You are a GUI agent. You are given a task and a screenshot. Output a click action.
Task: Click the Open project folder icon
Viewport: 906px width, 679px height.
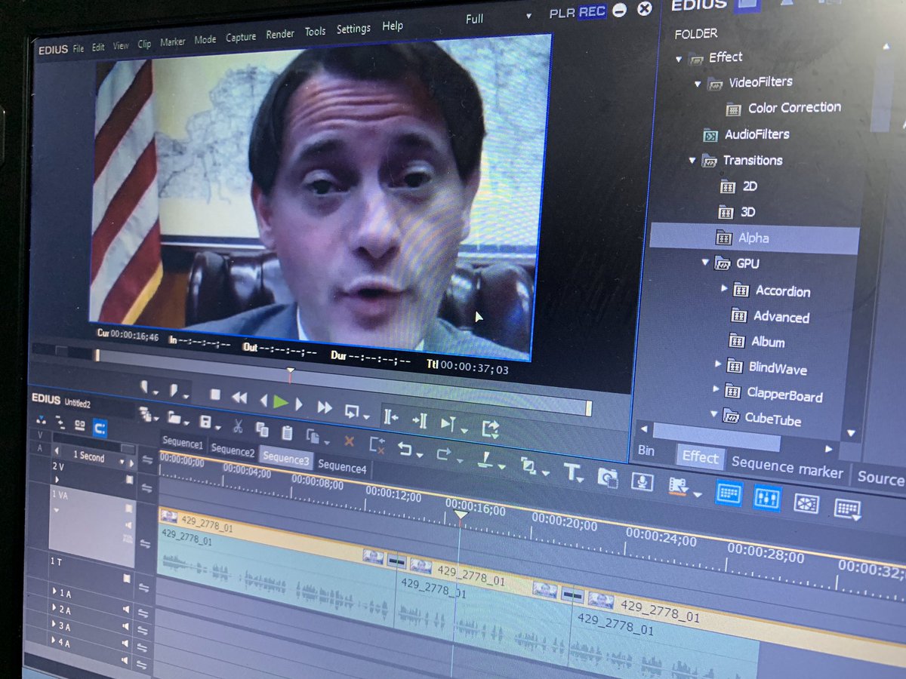point(174,418)
